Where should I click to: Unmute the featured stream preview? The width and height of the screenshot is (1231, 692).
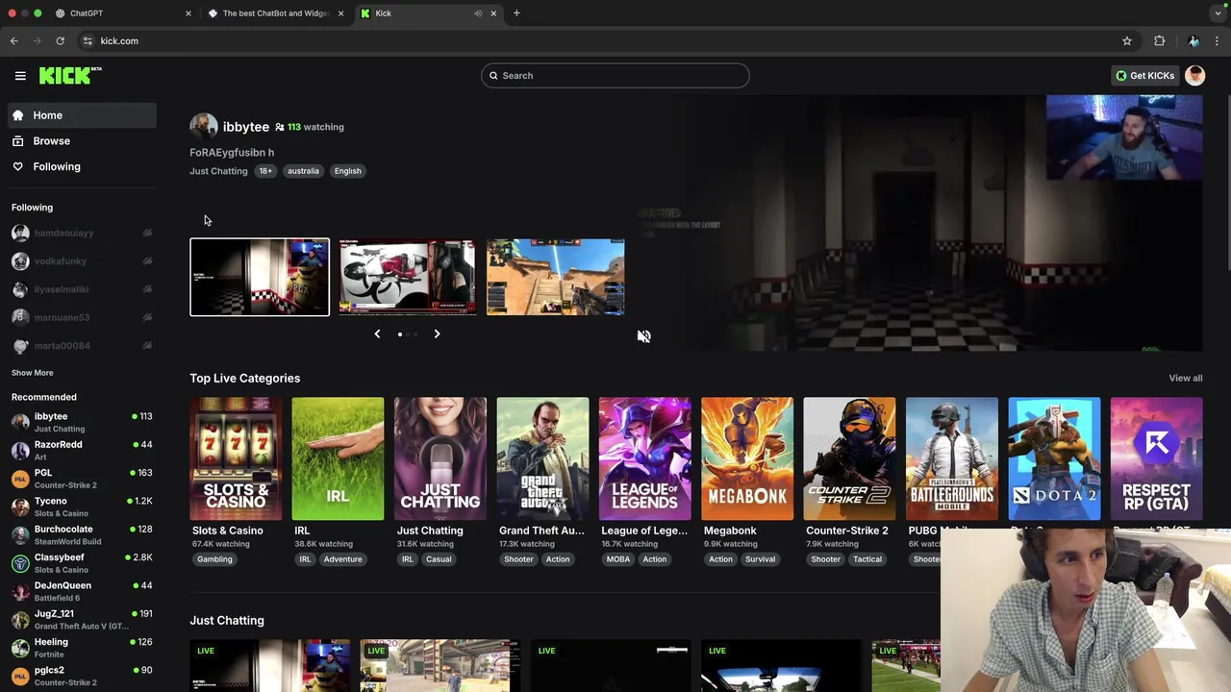click(643, 336)
